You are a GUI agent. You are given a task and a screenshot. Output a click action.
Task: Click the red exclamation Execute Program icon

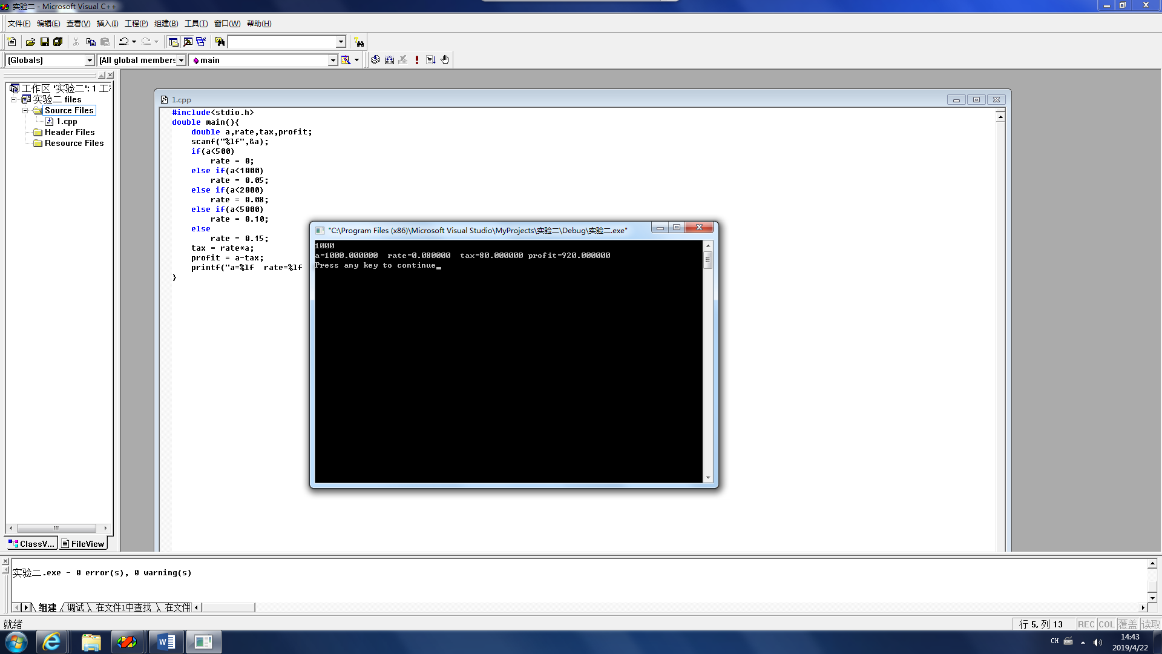[417, 60]
